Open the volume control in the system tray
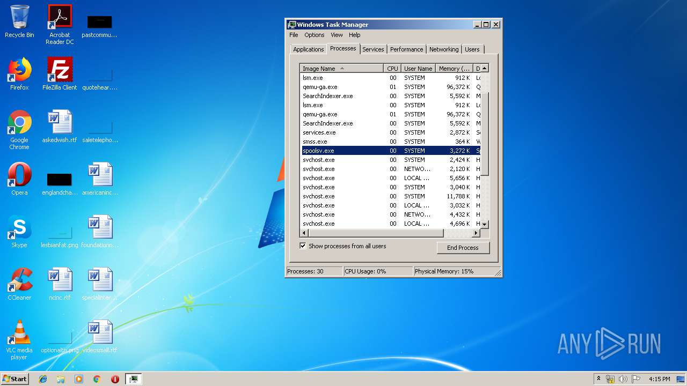Screen dimensions: 687x386 623,379
